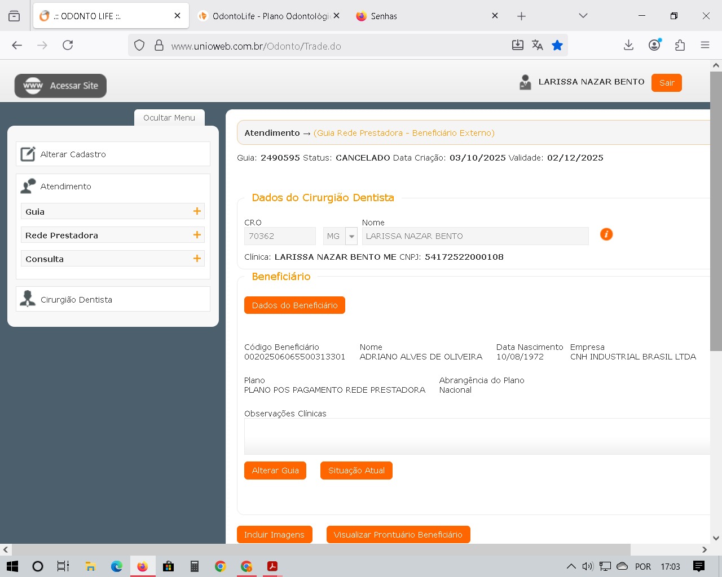Open the Firefox hamburger application menu

click(x=705, y=46)
